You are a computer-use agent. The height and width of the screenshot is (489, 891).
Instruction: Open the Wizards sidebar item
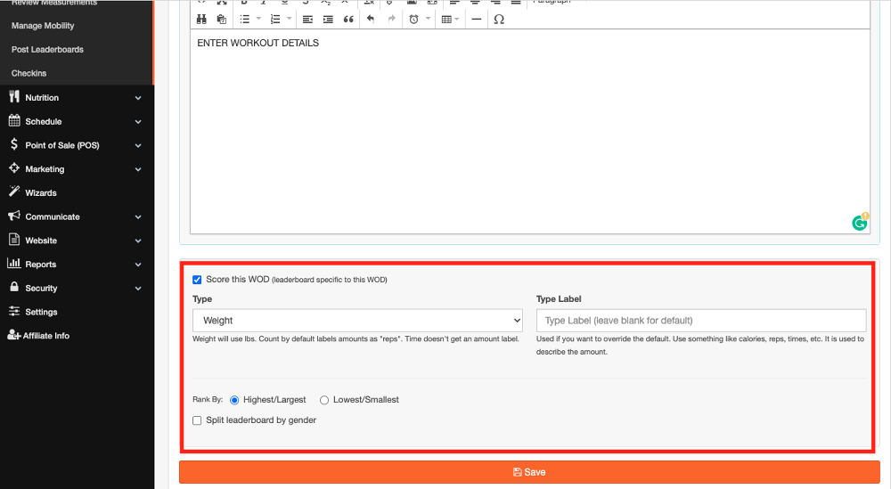[41, 193]
